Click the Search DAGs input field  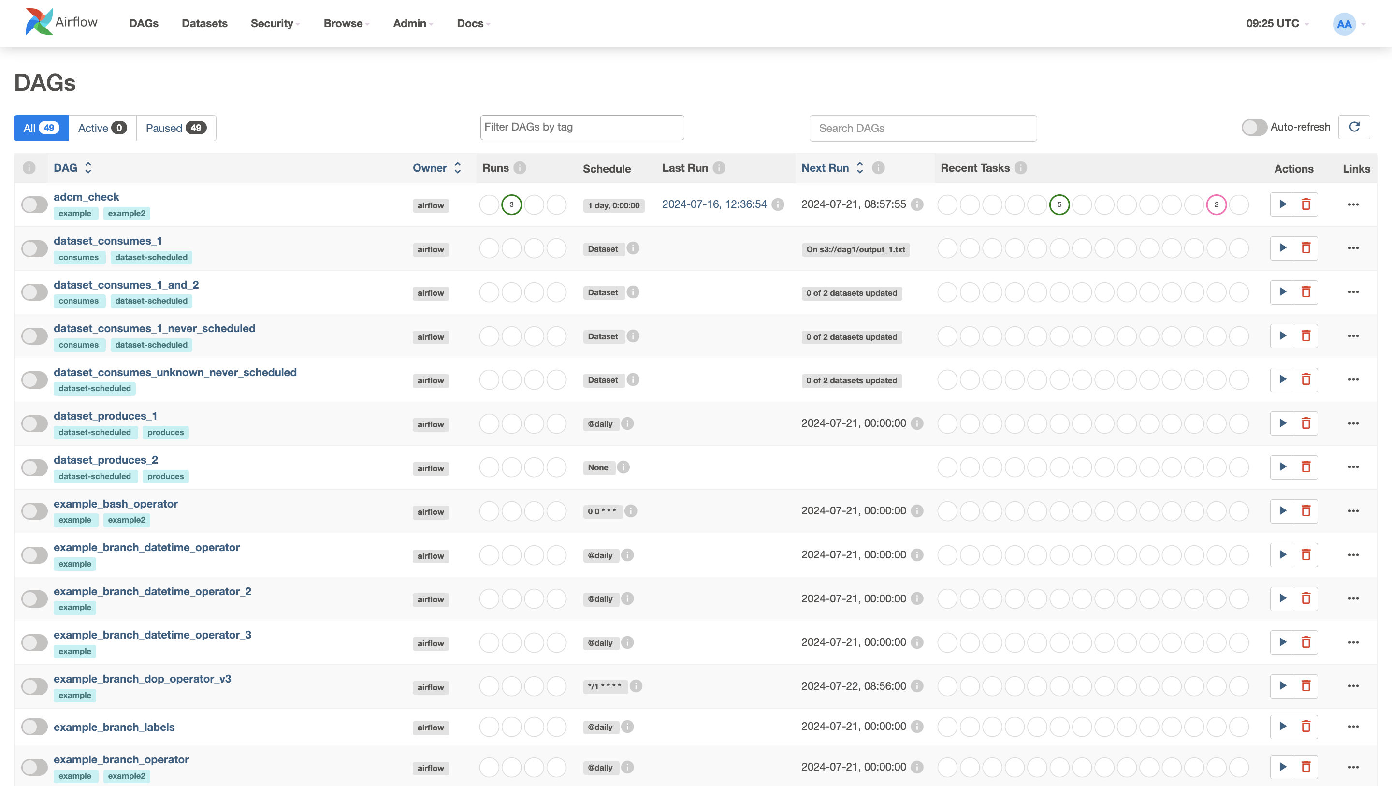[x=922, y=128]
